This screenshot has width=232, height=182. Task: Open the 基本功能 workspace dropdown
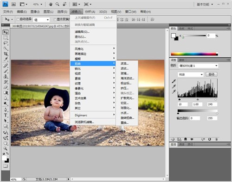pyautogui.click(x=205, y=4)
